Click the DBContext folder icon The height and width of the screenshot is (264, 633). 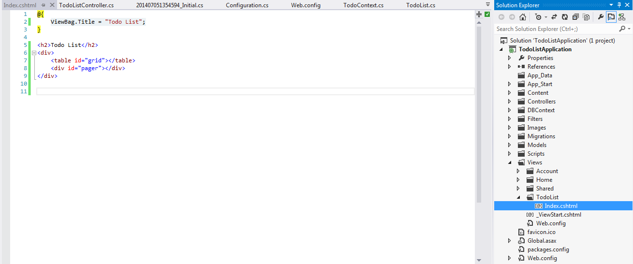coord(521,110)
